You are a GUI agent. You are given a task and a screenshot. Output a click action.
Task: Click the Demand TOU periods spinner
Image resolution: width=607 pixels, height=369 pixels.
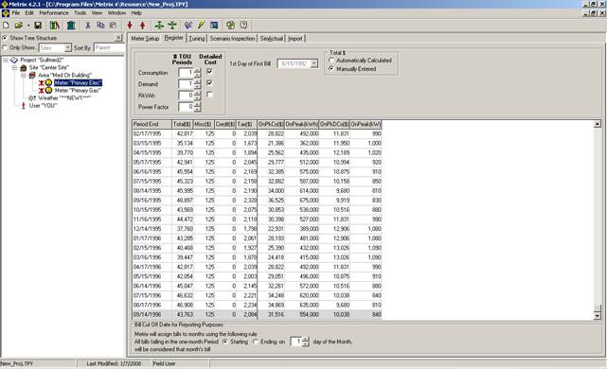pyautogui.click(x=197, y=84)
